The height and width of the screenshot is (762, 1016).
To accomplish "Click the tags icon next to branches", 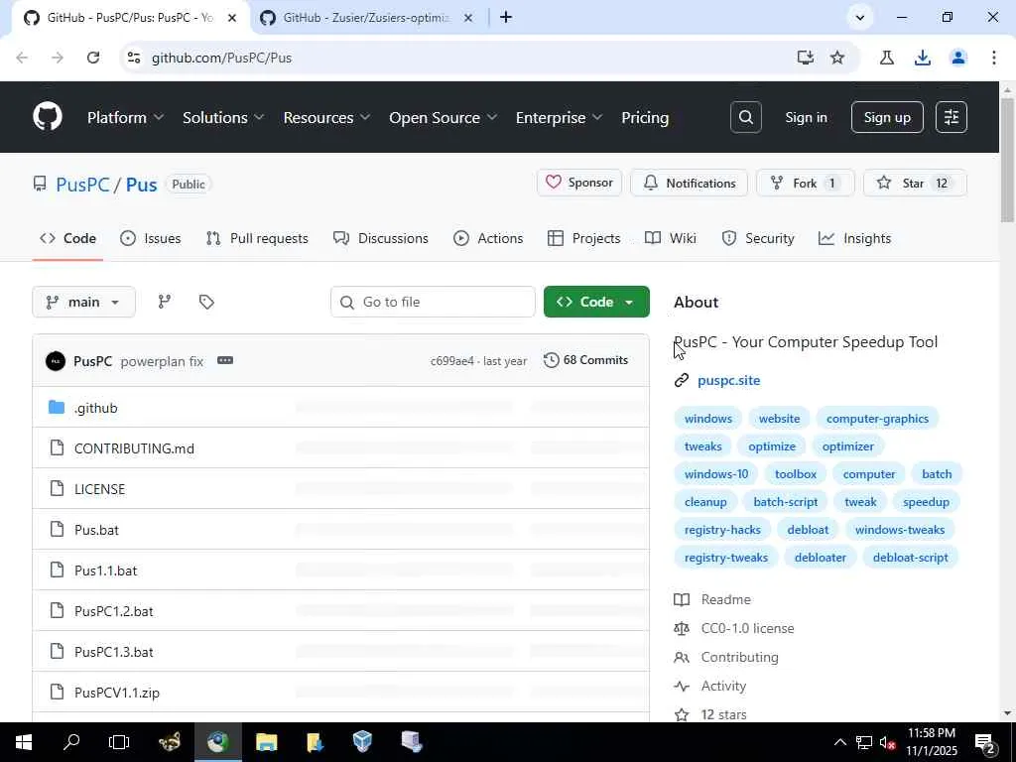I will click(x=206, y=302).
